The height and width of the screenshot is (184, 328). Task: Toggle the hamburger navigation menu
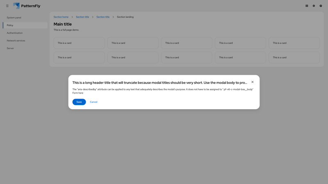[x=7, y=6]
